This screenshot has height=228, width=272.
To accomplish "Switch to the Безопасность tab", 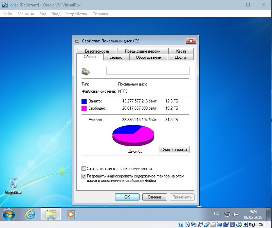I will (97, 51).
